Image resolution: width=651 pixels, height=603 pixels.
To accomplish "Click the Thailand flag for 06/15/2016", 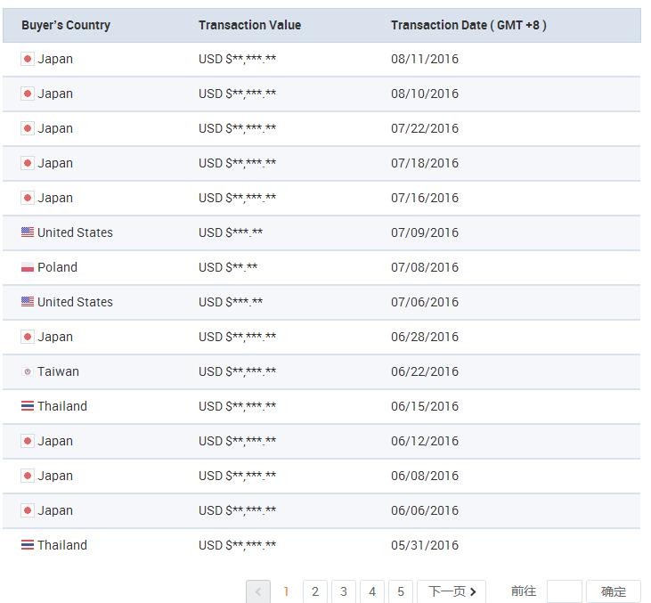I will [x=28, y=406].
